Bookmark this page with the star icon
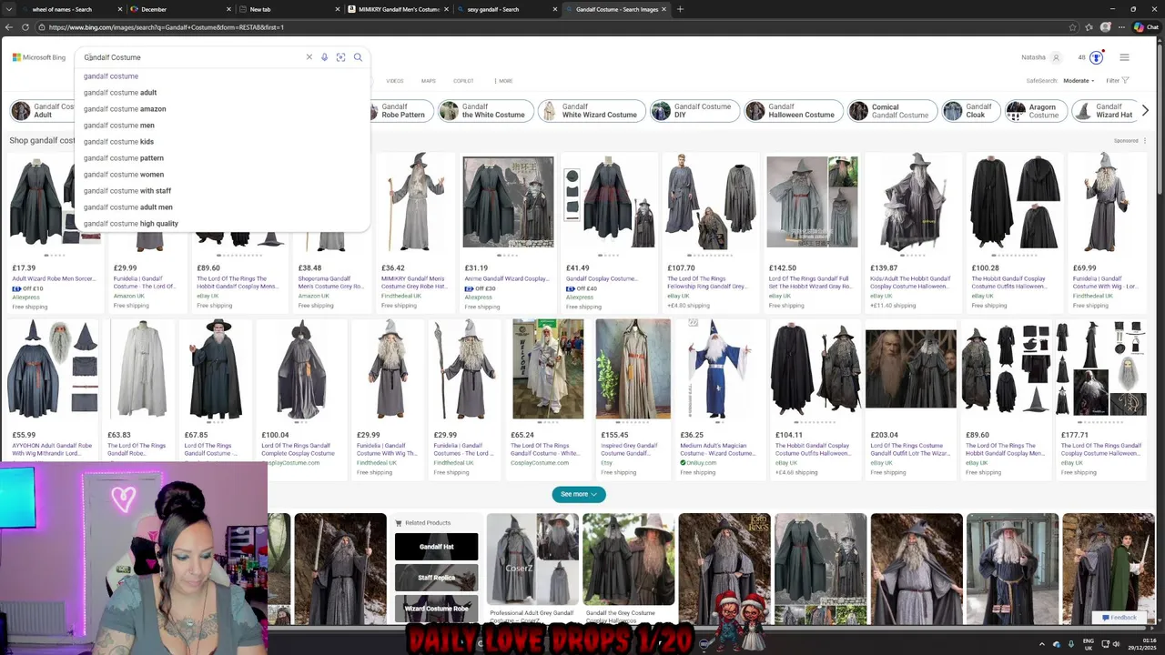This screenshot has width=1165, height=655. tap(1073, 27)
